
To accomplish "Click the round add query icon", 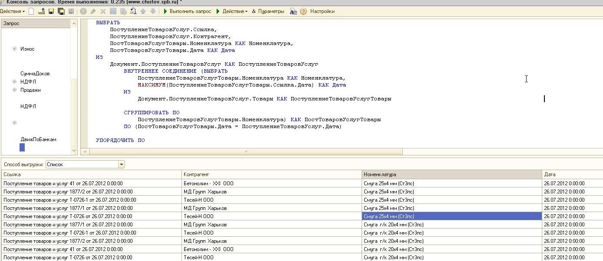I will coord(83,11).
